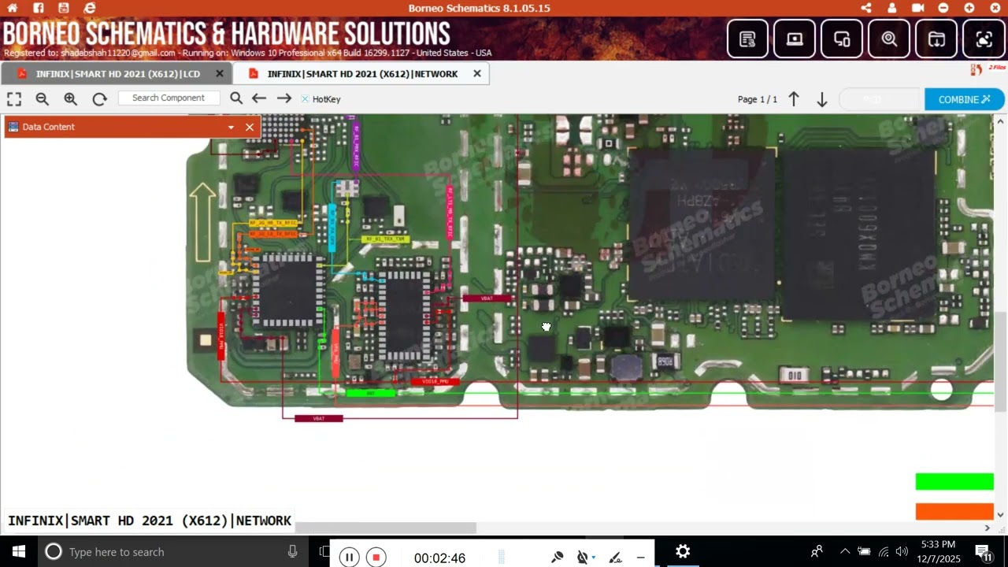The height and width of the screenshot is (567, 1008).
Task: Focus the Search Component input field
Action: click(x=169, y=98)
